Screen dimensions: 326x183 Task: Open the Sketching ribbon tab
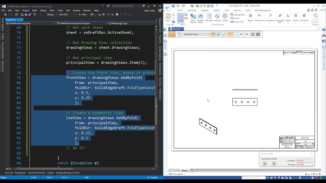[x=192, y=10]
